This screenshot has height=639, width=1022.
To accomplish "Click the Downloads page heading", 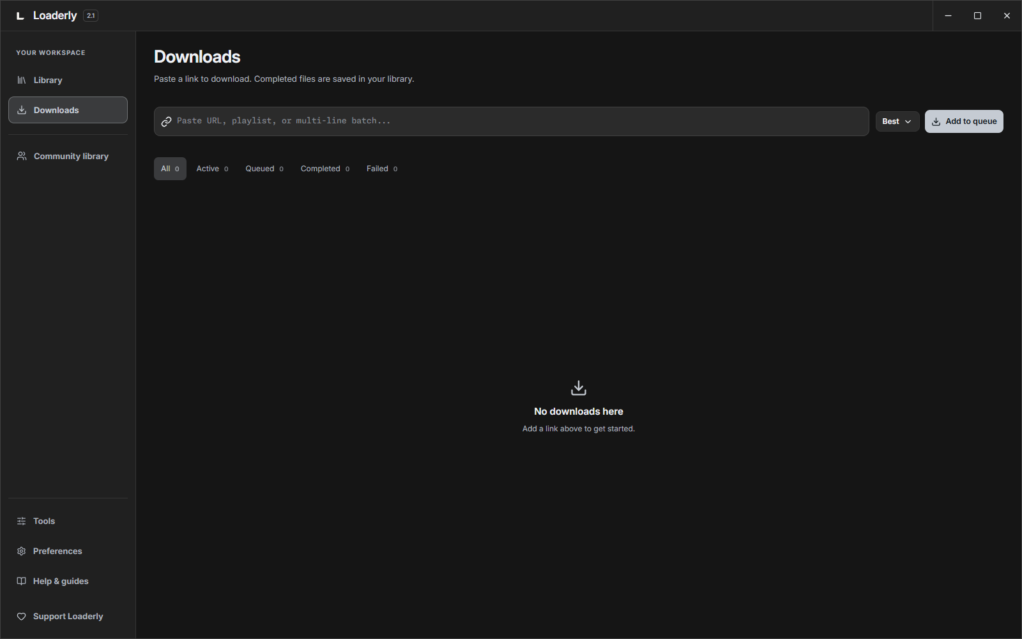I will coord(197,57).
